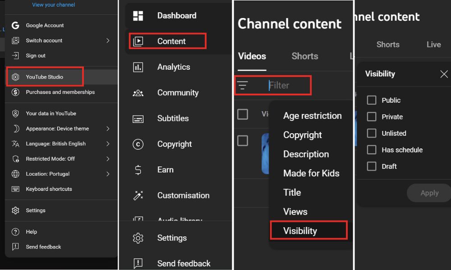Click the Sign out arrow icon
Viewport: 451px width, 270px height.
pos(15,56)
